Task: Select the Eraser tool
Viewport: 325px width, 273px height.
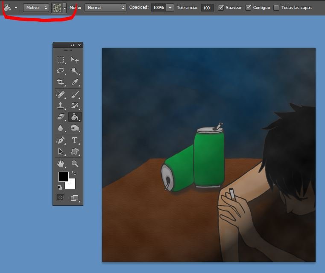Action: pyautogui.click(x=61, y=117)
